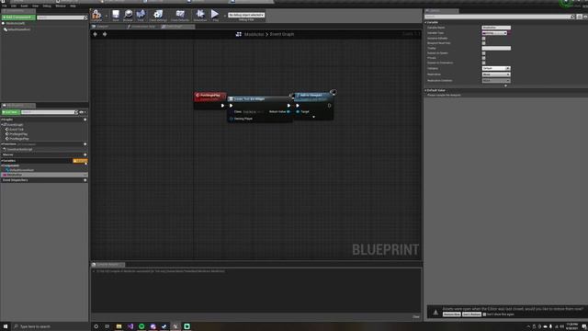Open the Help menu
The image size is (588, 331).
(x=73, y=6)
